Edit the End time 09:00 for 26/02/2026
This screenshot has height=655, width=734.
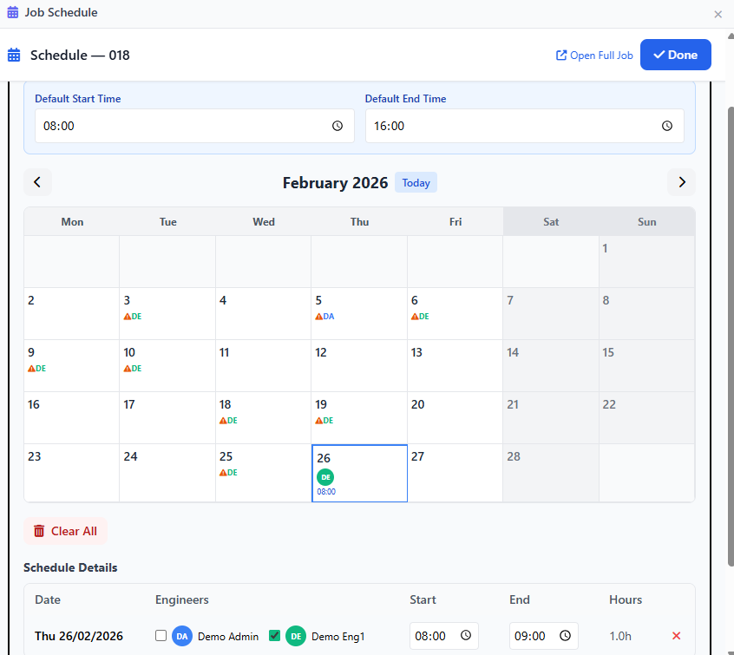(543, 636)
